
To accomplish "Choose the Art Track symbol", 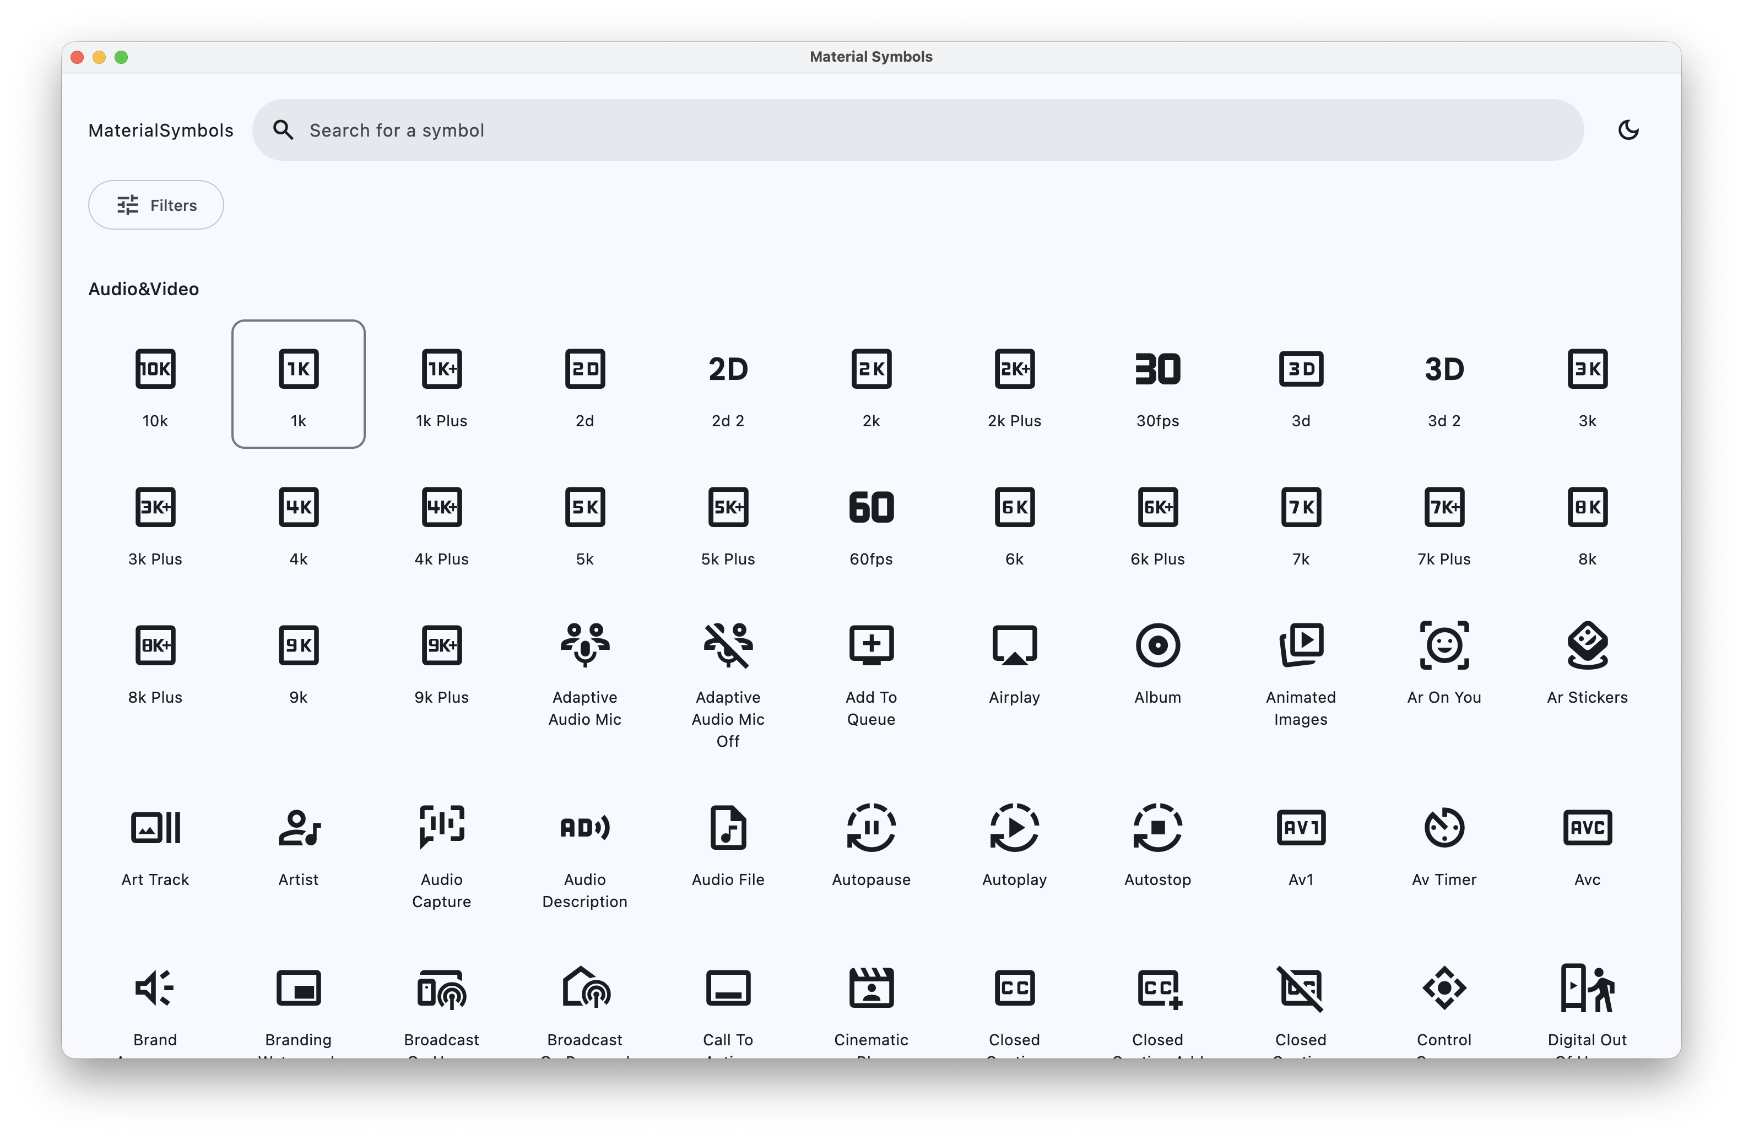I will (x=155, y=827).
